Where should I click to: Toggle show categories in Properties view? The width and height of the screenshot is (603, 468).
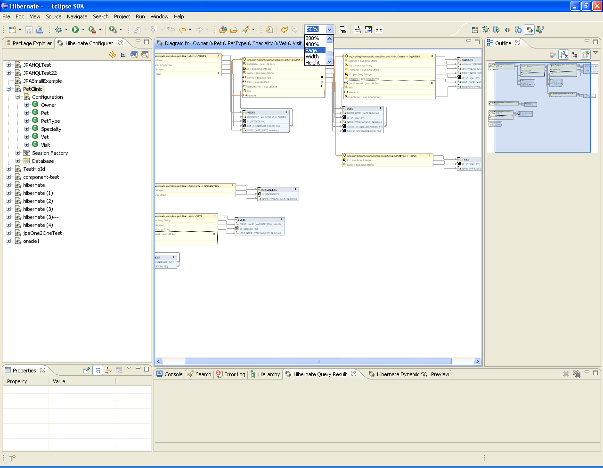98,370
